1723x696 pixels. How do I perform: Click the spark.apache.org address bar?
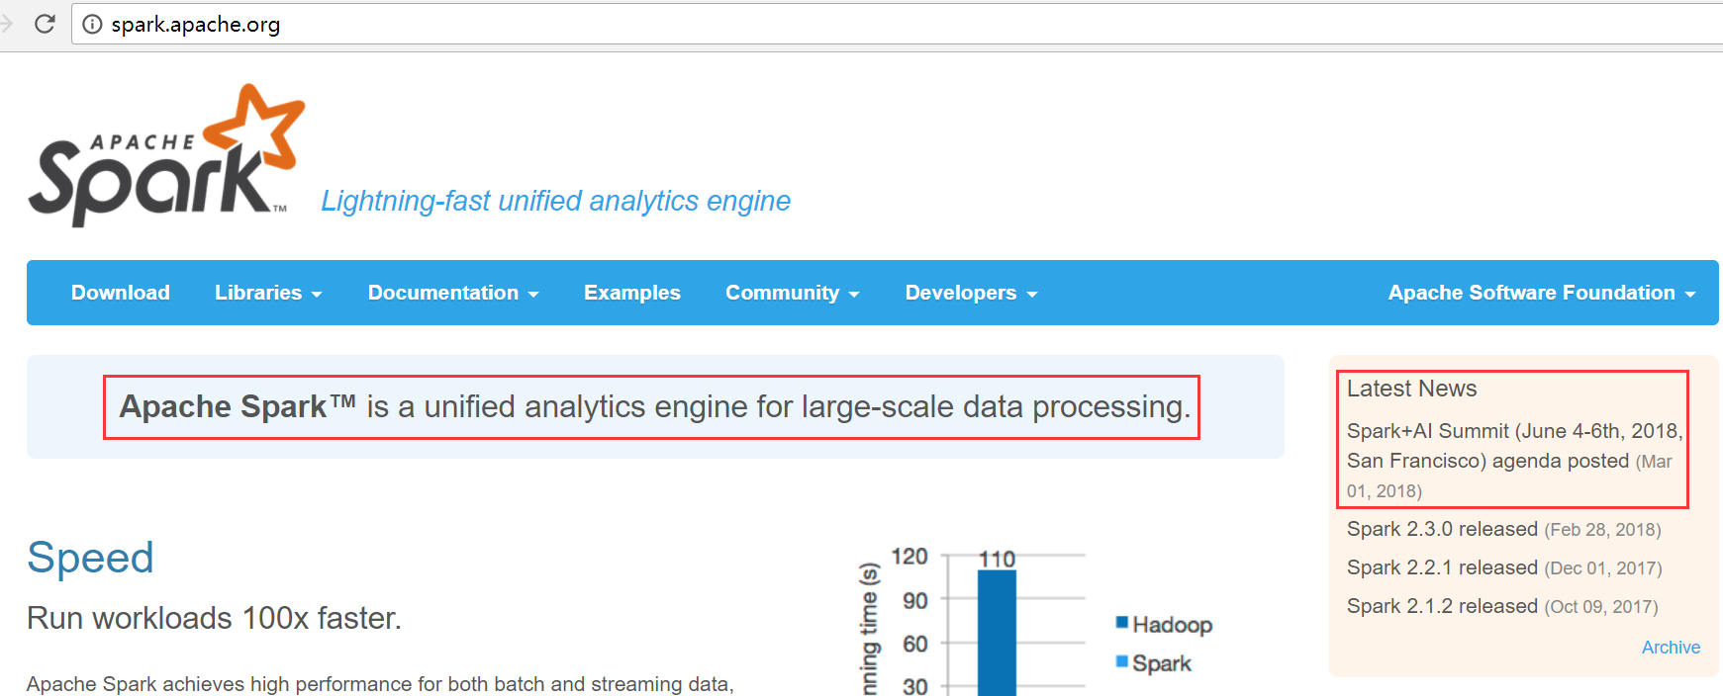(x=891, y=24)
